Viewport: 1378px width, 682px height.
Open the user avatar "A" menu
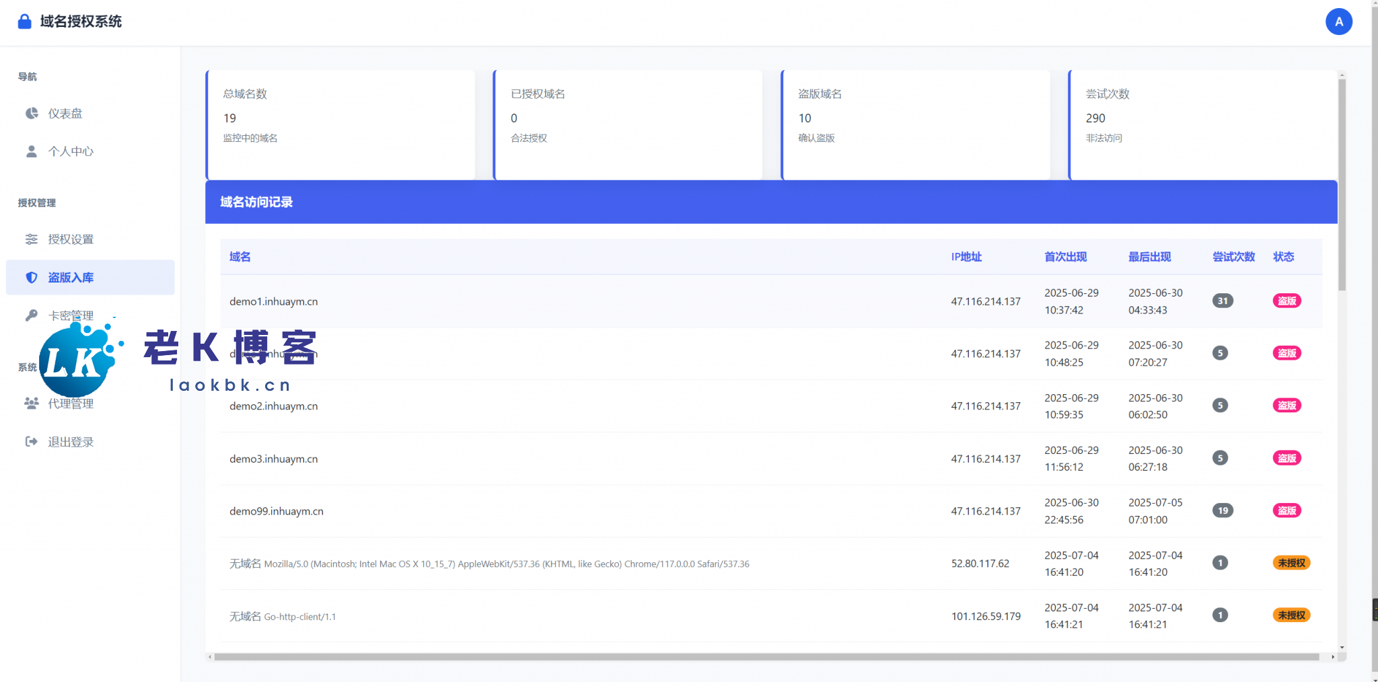coord(1338,22)
